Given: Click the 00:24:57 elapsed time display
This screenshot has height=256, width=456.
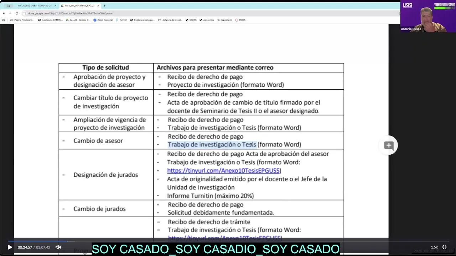Looking at the screenshot, I should [x=25, y=247].
